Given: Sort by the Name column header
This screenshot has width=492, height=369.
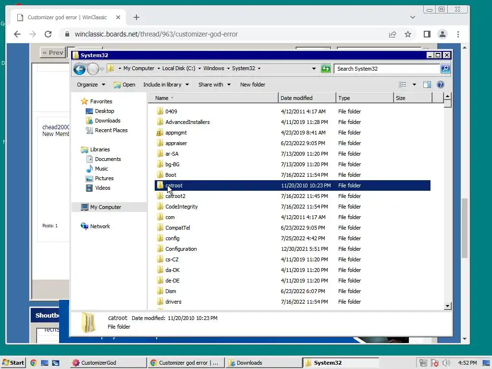Looking at the screenshot, I should (x=213, y=98).
